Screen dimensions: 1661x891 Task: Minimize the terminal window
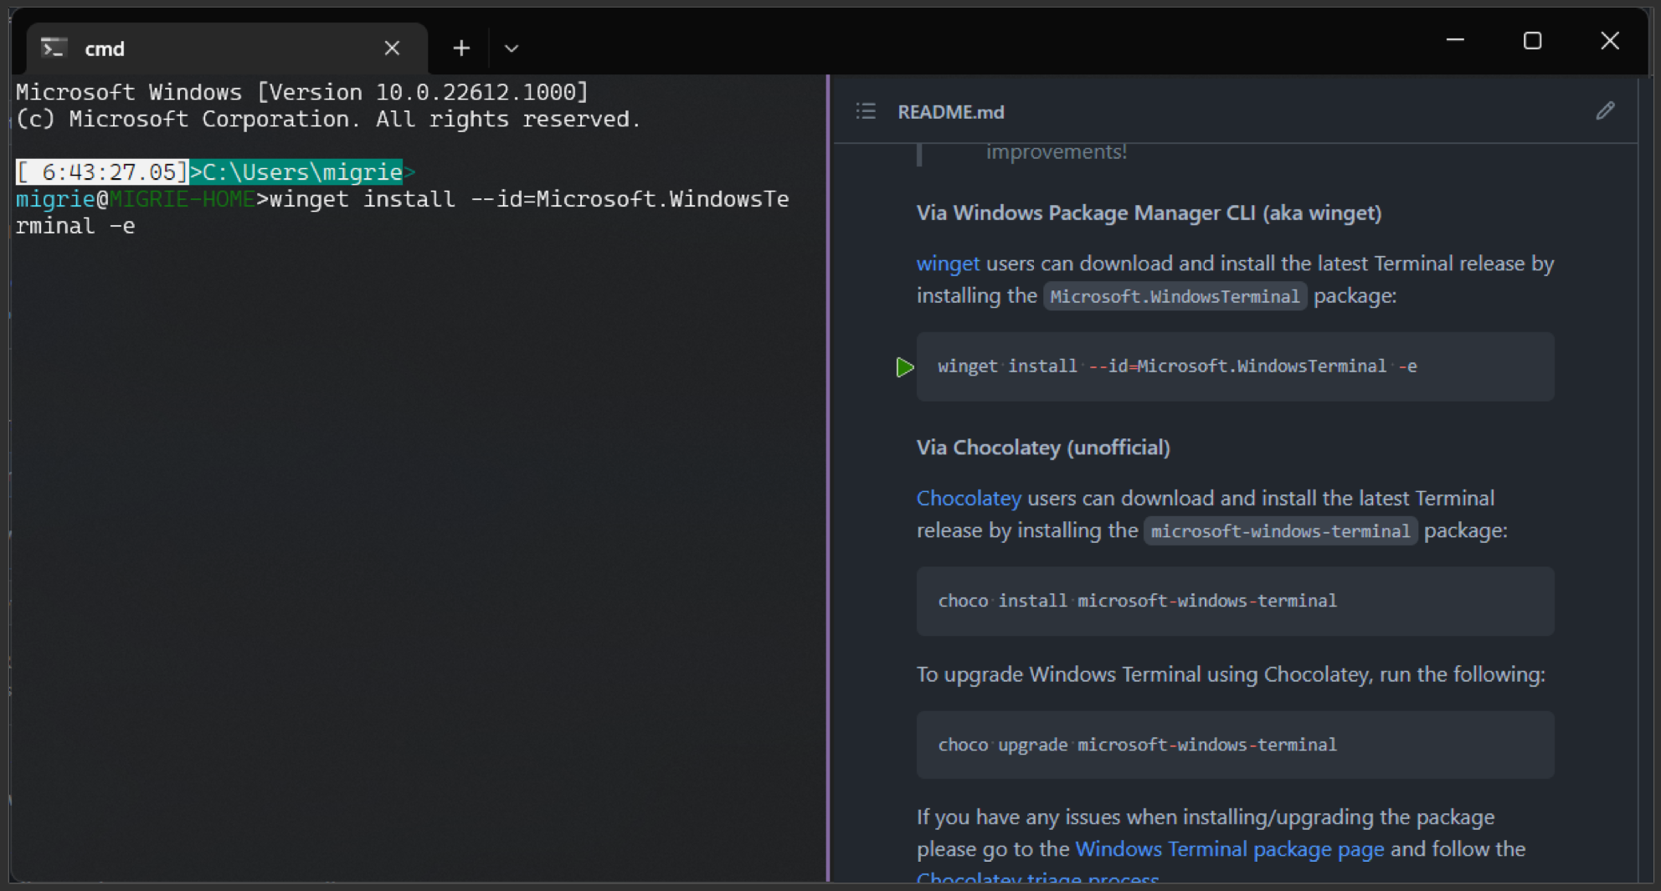coord(1455,40)
